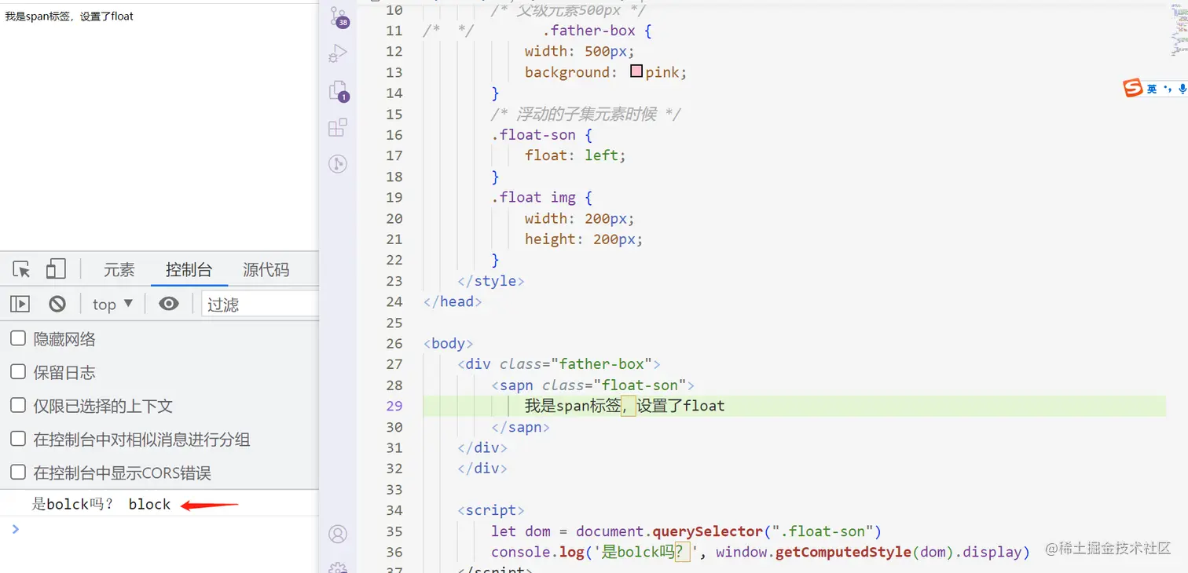Toggle Sogou English input mode
1188x573 pixels.
click(x=1152, y=89)
